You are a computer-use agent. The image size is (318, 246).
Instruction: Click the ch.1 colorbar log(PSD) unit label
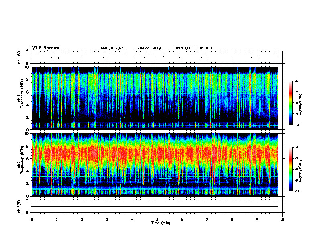pyautogui.click(x=301, y=105)
